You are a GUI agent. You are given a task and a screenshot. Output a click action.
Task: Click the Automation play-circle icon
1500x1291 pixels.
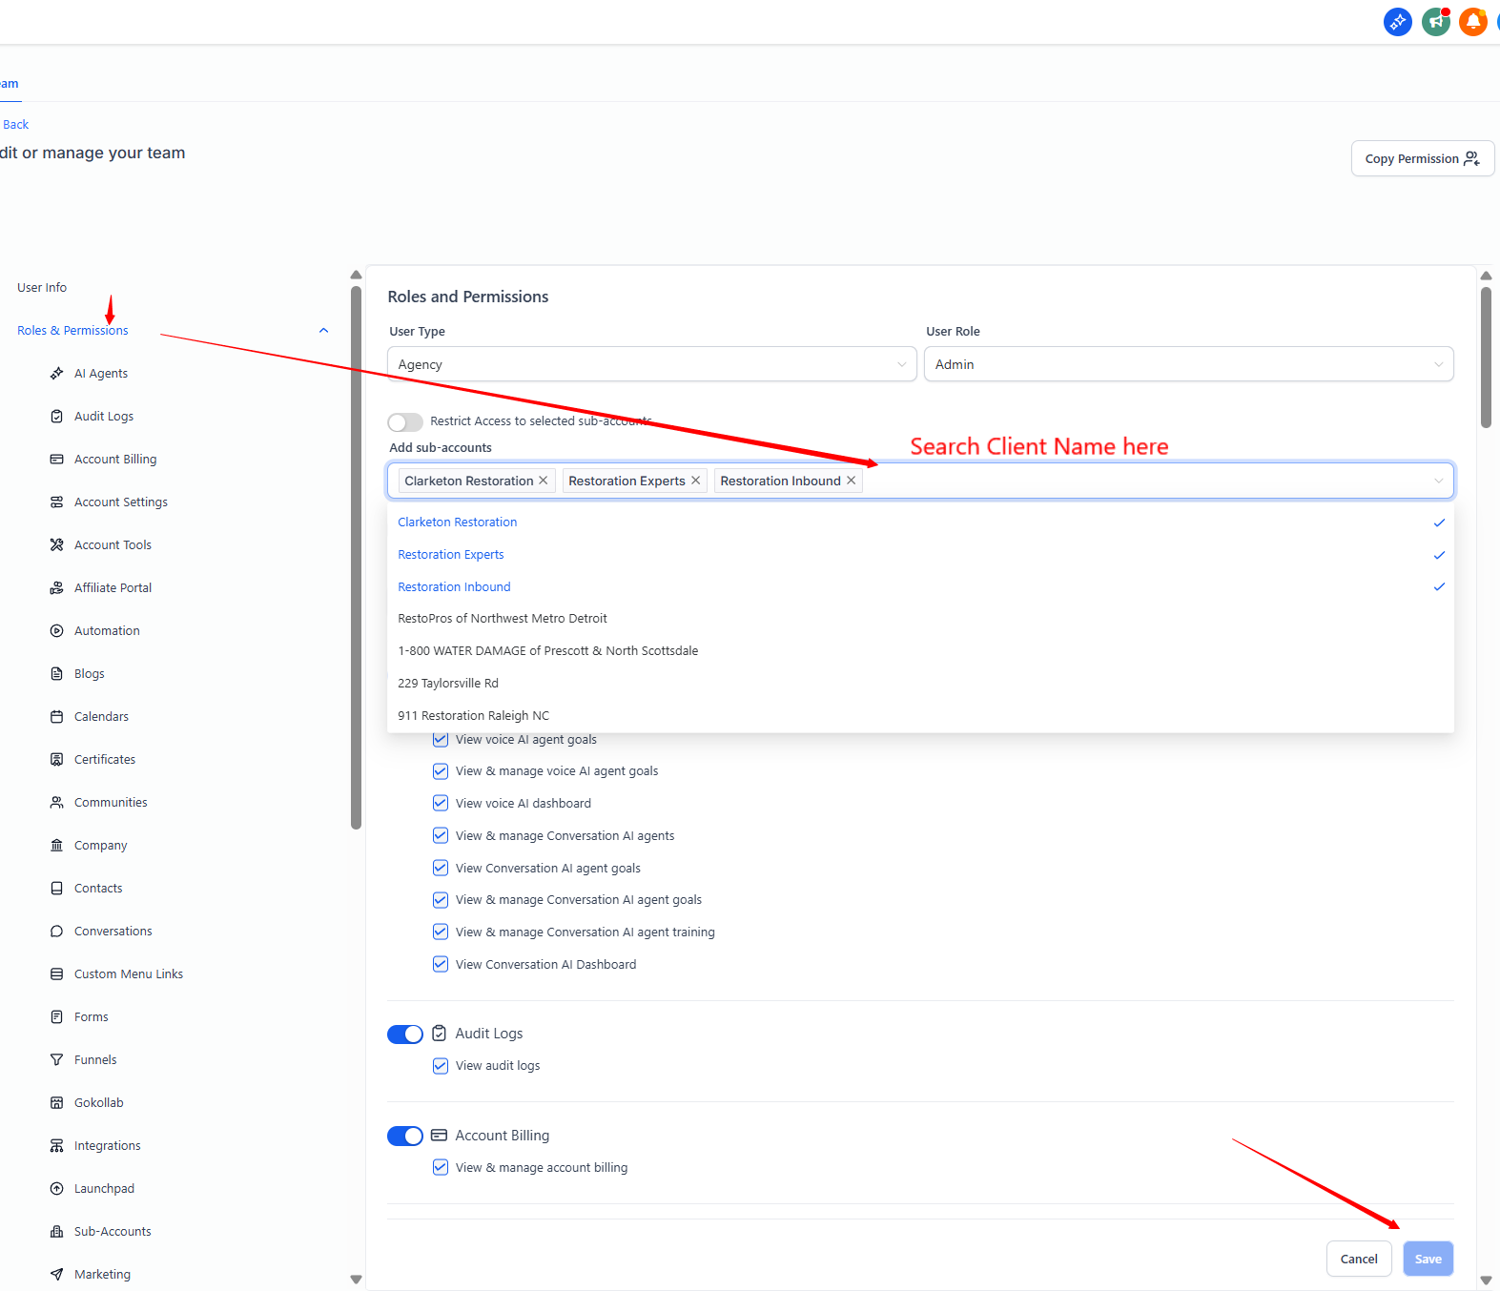[x=57, y=631]
